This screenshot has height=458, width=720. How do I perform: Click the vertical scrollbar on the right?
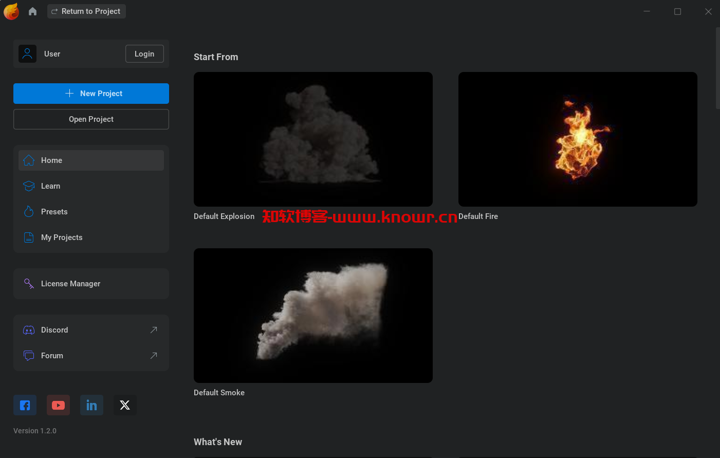717,68
